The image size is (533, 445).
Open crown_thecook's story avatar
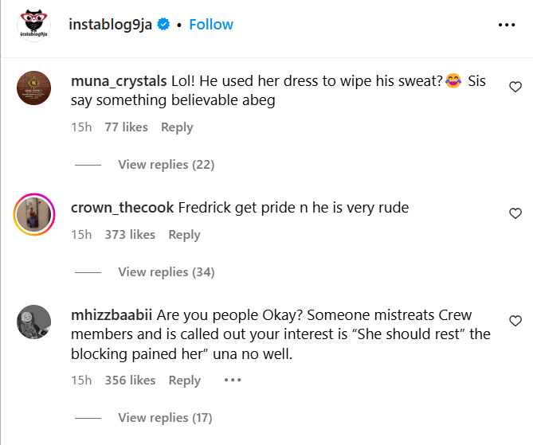pos(35,213)
